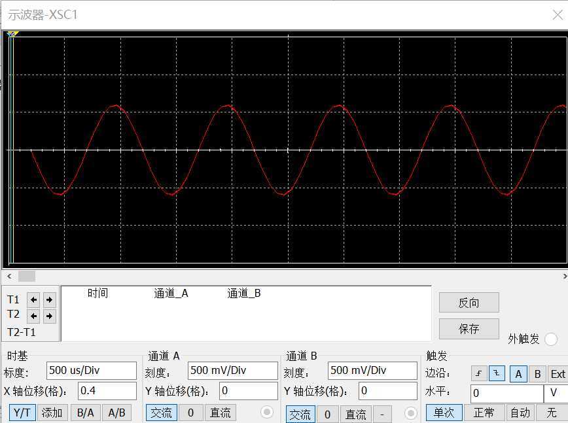
Task: Click Channel A Y offset field
Action: (x=249, y=391)
